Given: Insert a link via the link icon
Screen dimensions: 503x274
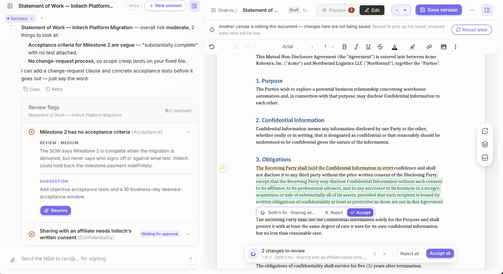Looking at the screenshot, I should (429, 47).
